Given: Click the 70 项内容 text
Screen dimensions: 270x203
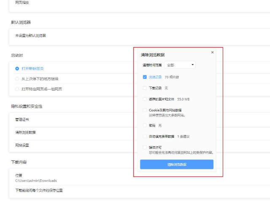Looking at the screenshot, I should 172,77.
